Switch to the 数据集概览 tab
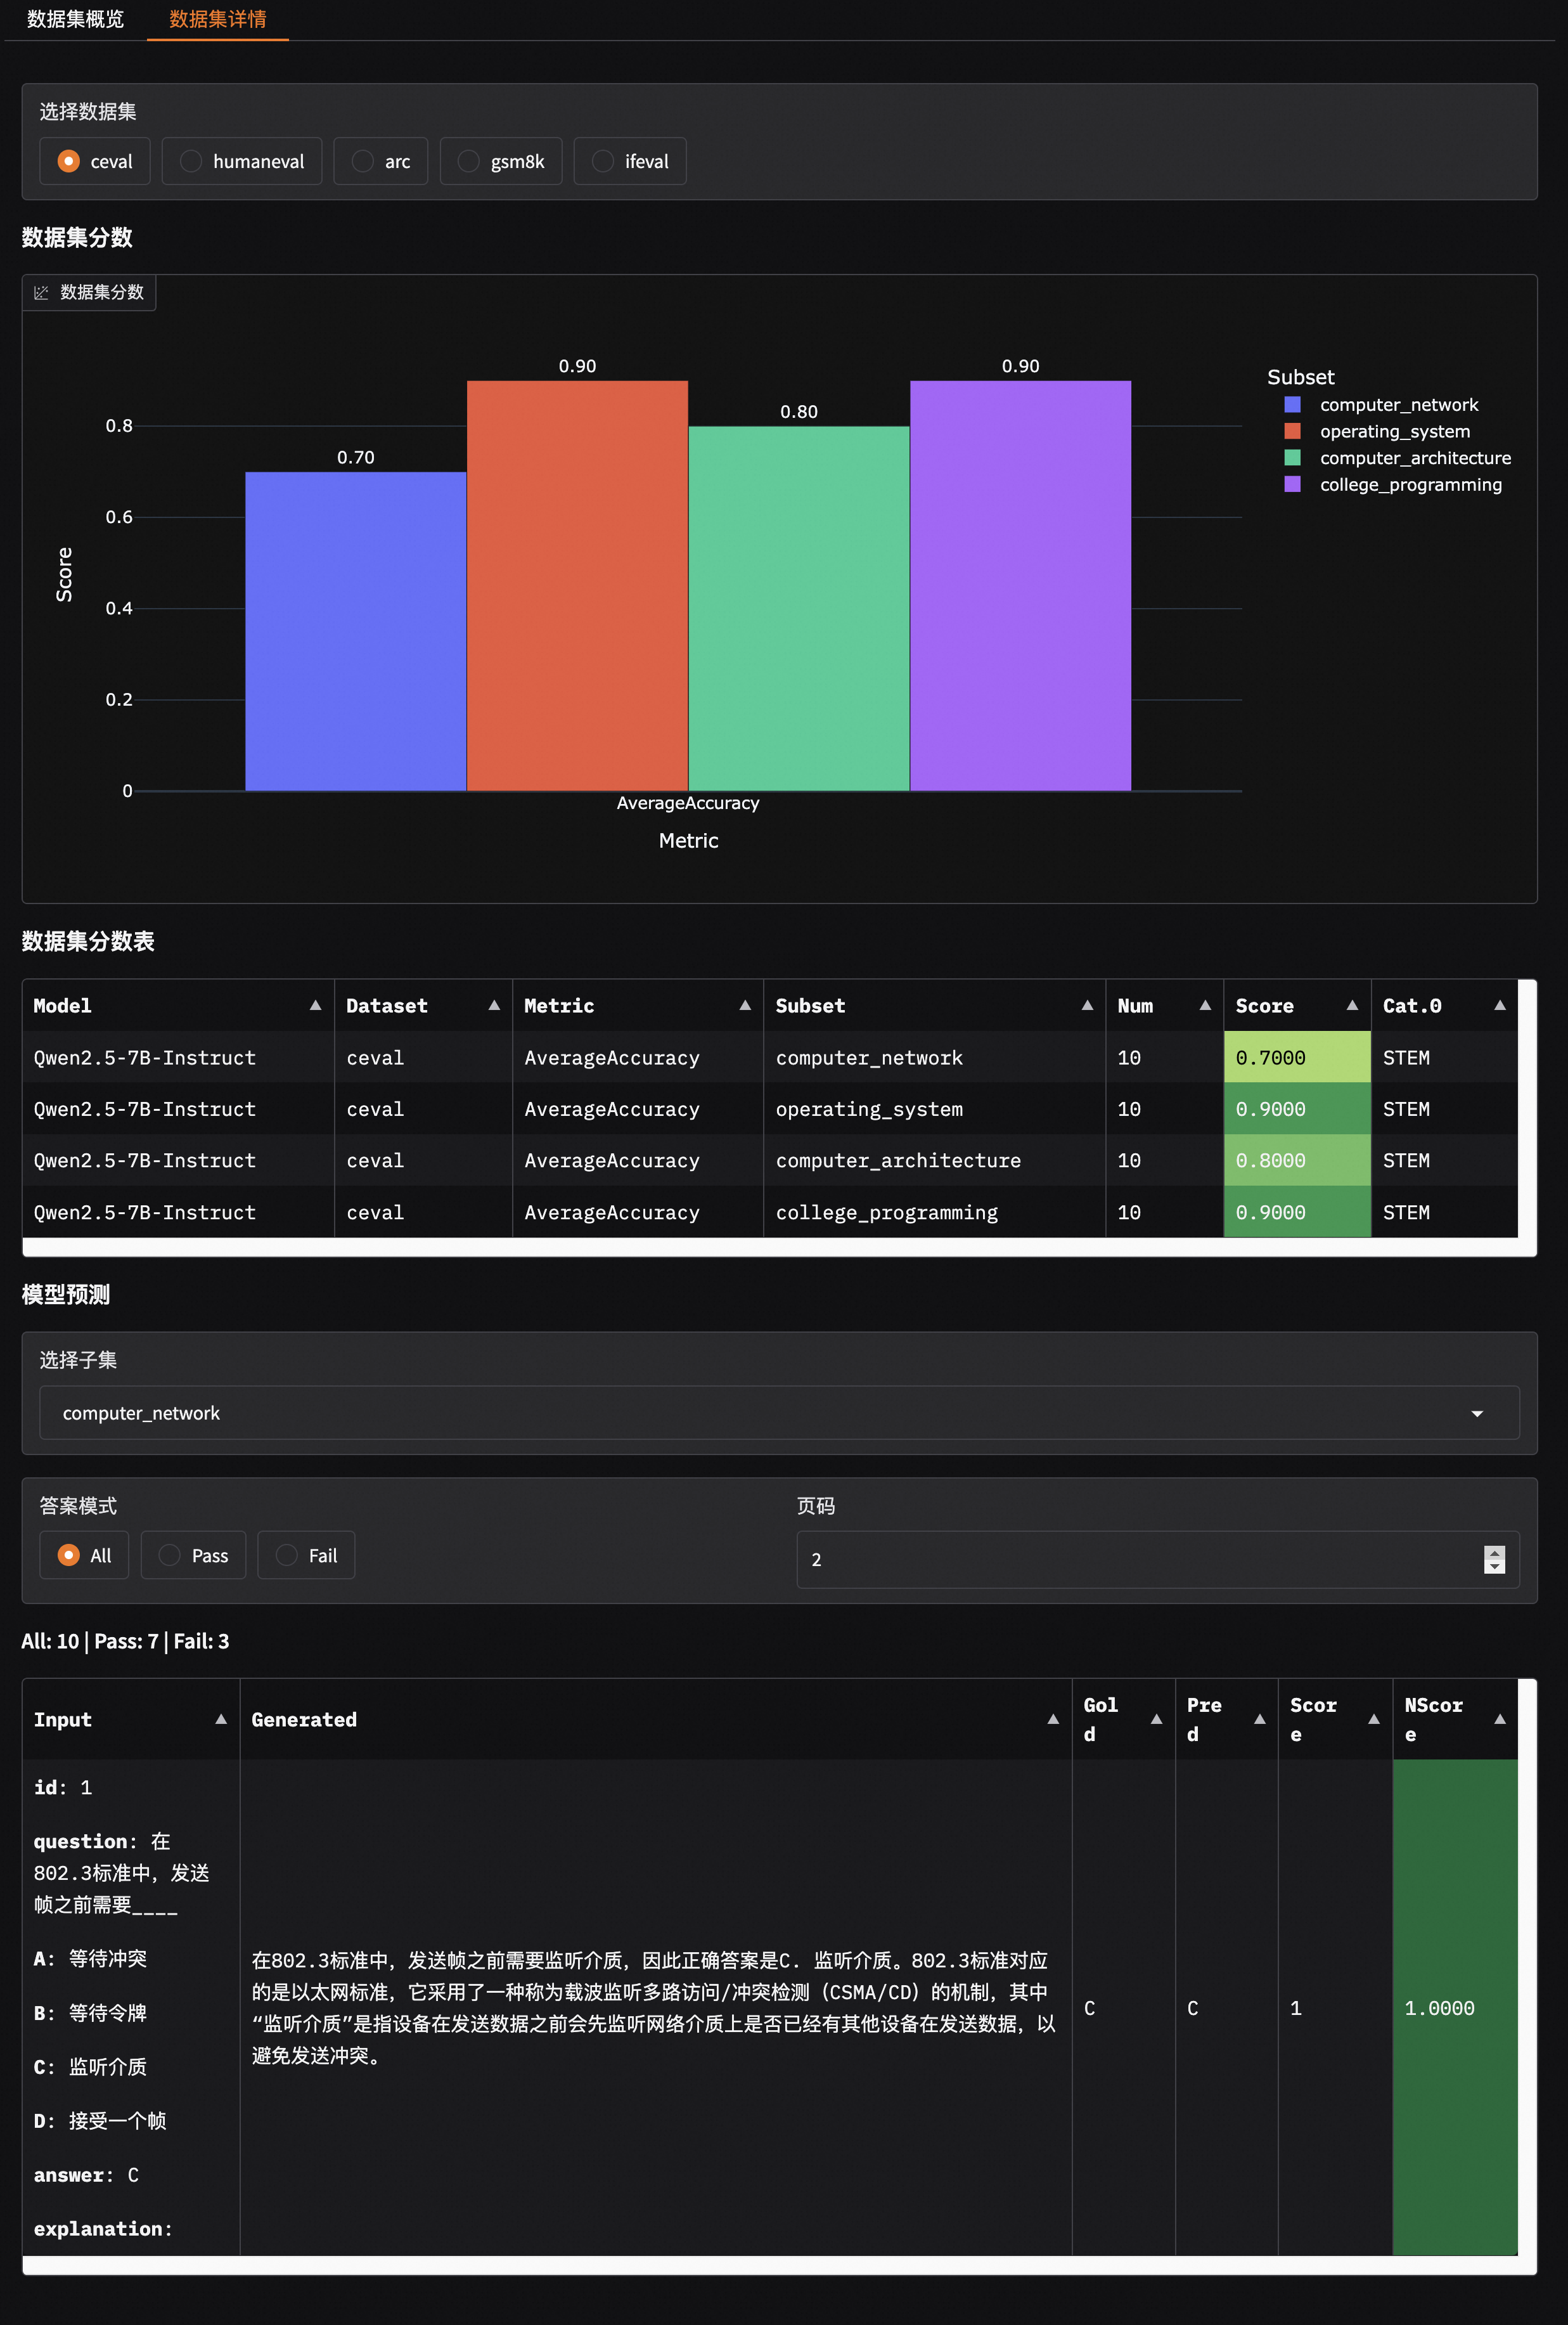The image size is (1568, 2325). (75, 18)
